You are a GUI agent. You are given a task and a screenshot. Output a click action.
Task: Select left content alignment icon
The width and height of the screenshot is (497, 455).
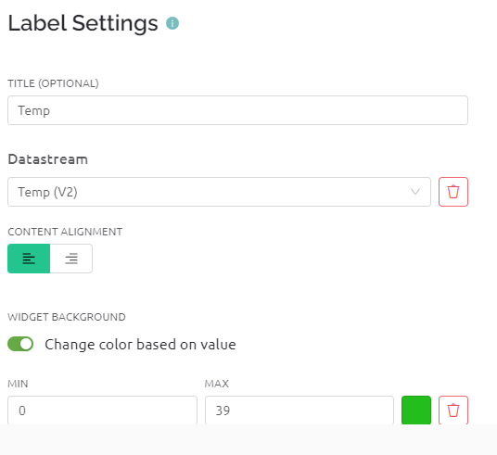point(29,259)
